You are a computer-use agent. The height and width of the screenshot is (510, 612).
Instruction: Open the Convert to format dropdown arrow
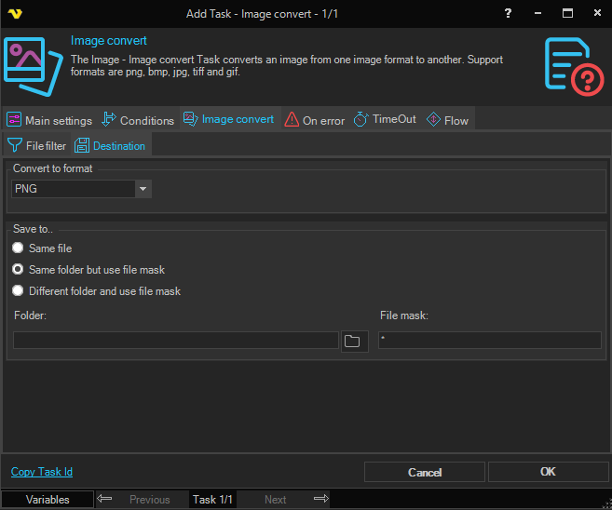click(143, 189)
